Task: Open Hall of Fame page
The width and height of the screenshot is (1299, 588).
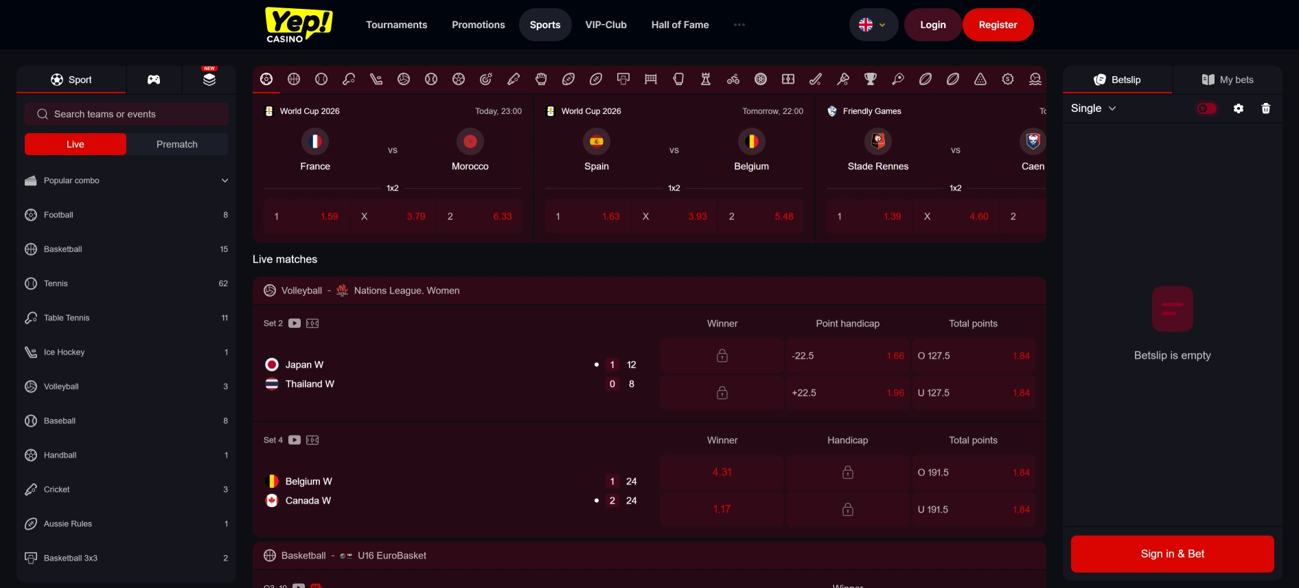Action: (680, 25)
